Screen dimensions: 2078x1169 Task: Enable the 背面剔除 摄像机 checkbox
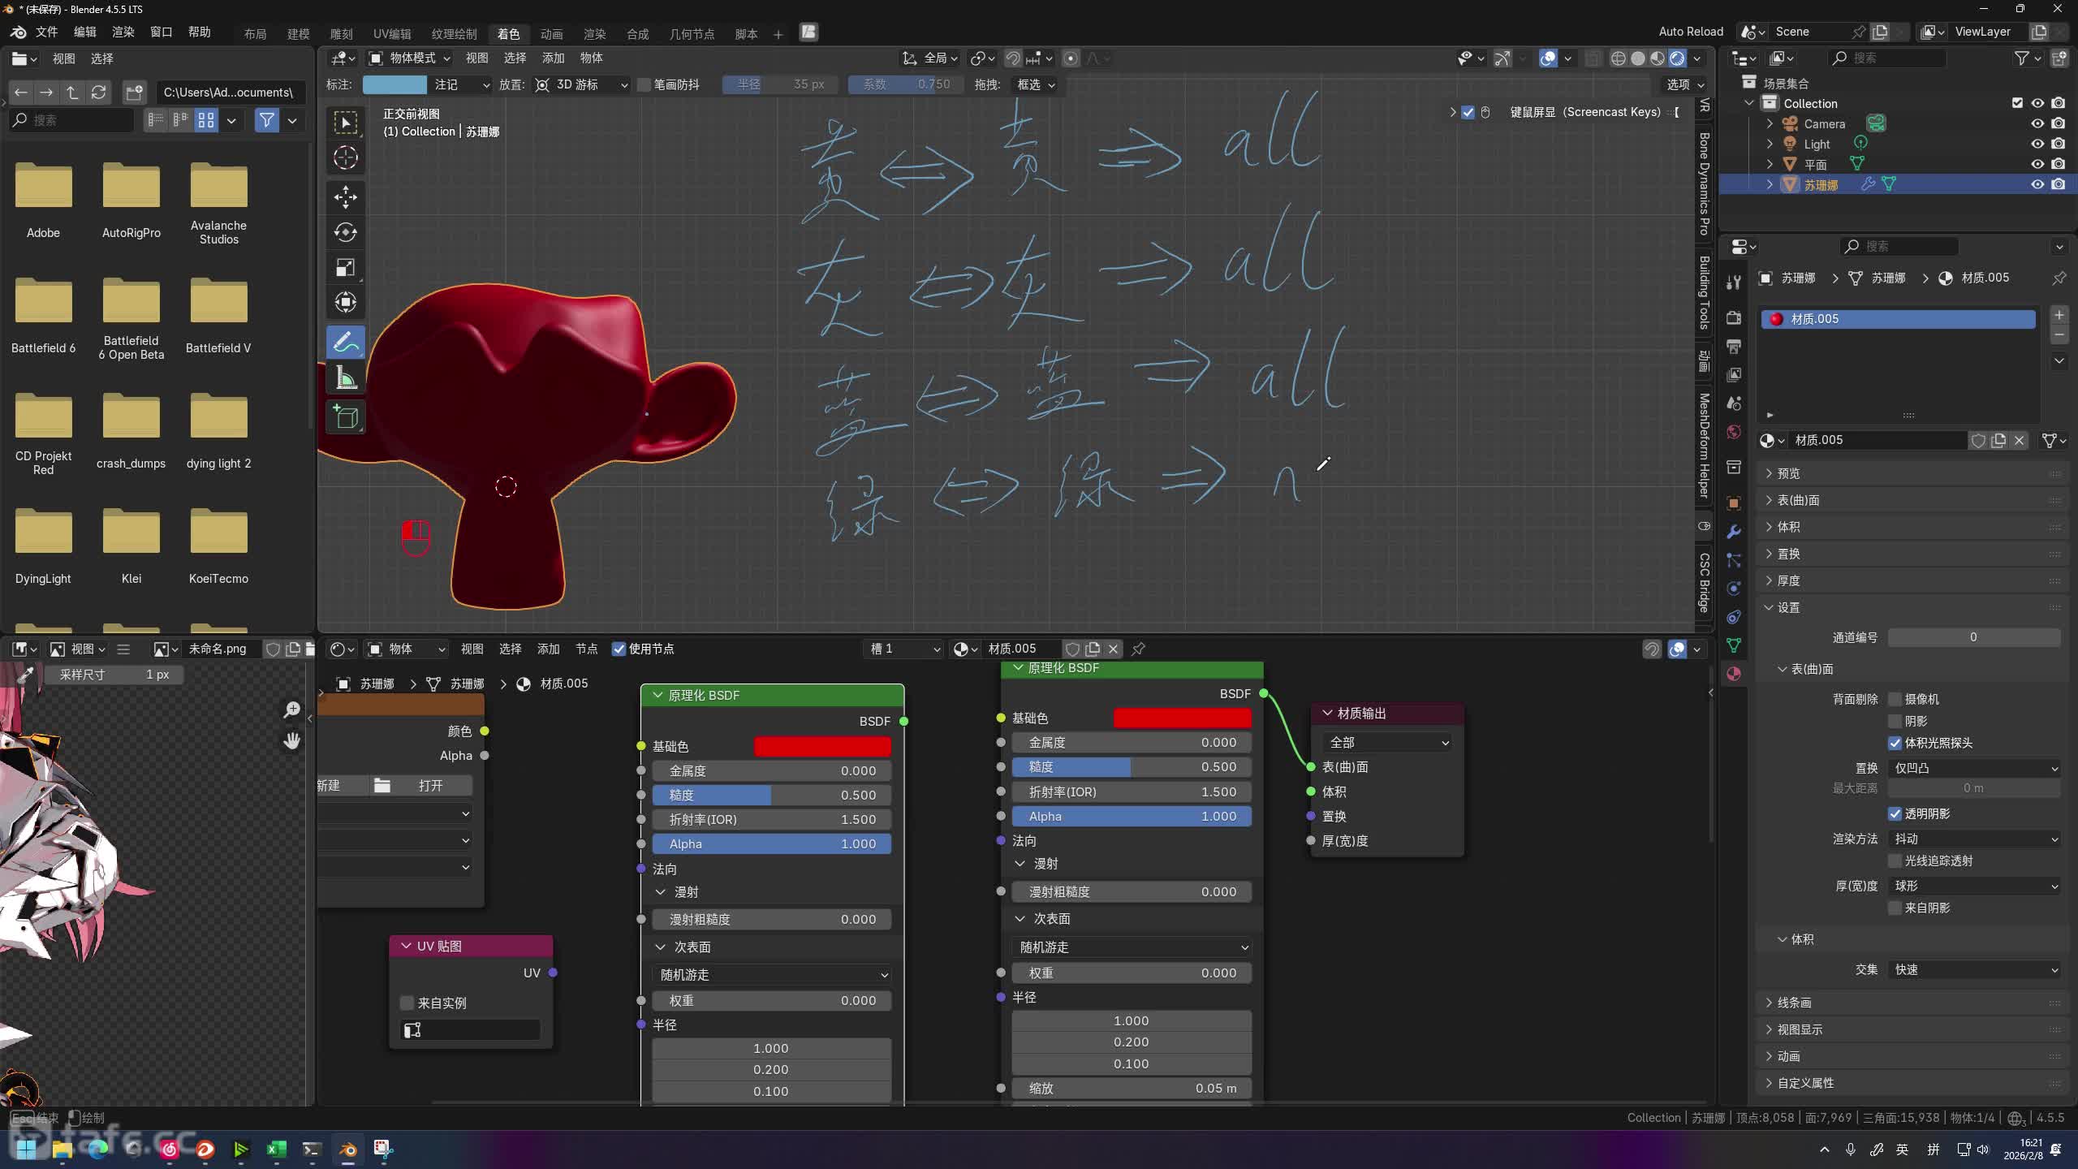click(x=1895, y=699)
